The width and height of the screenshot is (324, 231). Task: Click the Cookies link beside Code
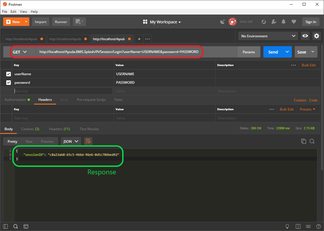[x=300, y=100]
